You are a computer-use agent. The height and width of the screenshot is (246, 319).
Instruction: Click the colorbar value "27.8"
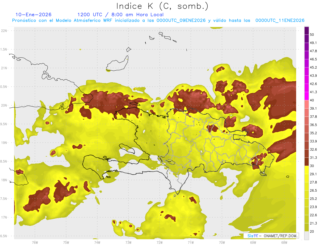(x=313, y=182)
